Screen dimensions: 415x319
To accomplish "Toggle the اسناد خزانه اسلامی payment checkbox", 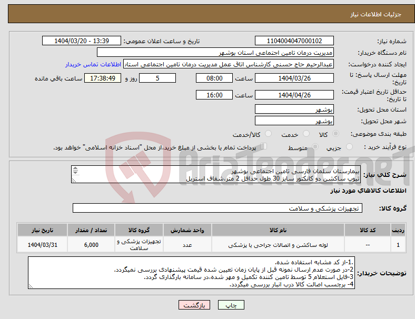I will coord(264,146).
